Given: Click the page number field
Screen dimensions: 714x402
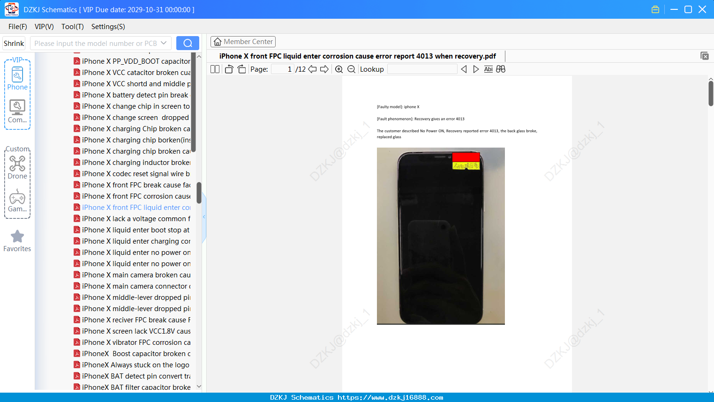Looking at the screenshot, I should pyautogui.click(x=282, y=69).
